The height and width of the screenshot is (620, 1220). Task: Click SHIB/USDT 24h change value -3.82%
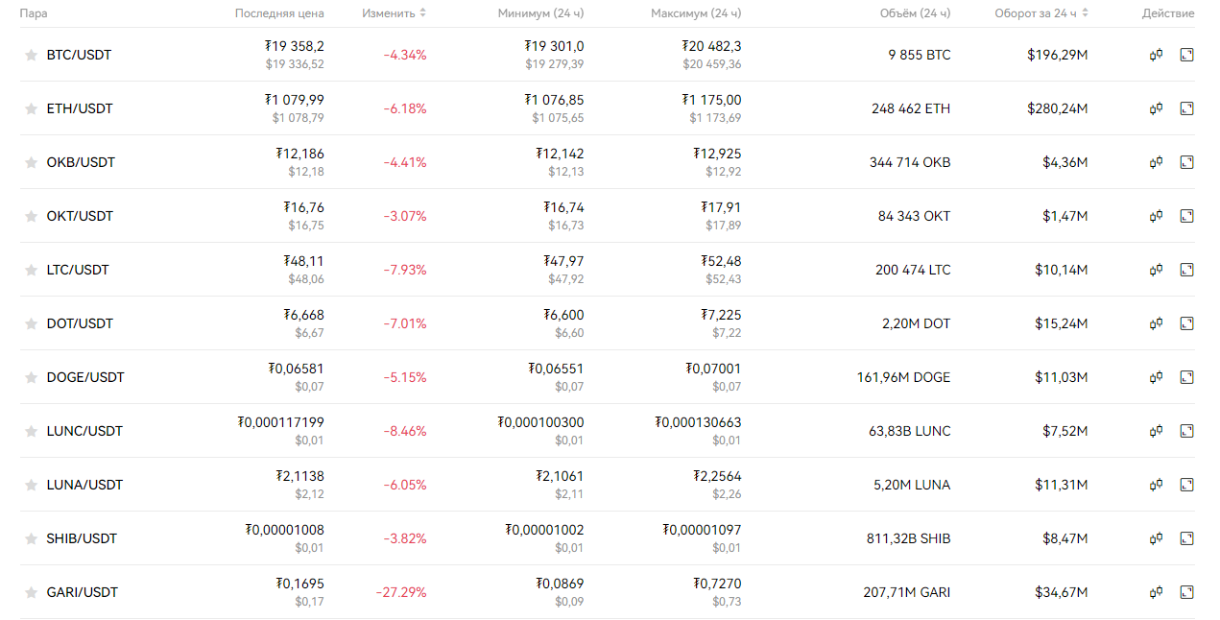click(404, 538)
